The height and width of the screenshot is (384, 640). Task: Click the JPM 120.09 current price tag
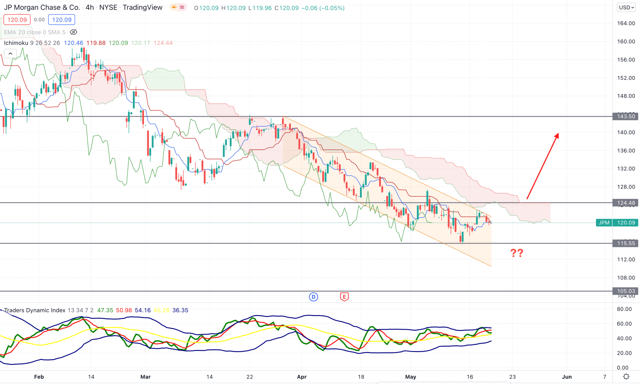tap(617, 223)
